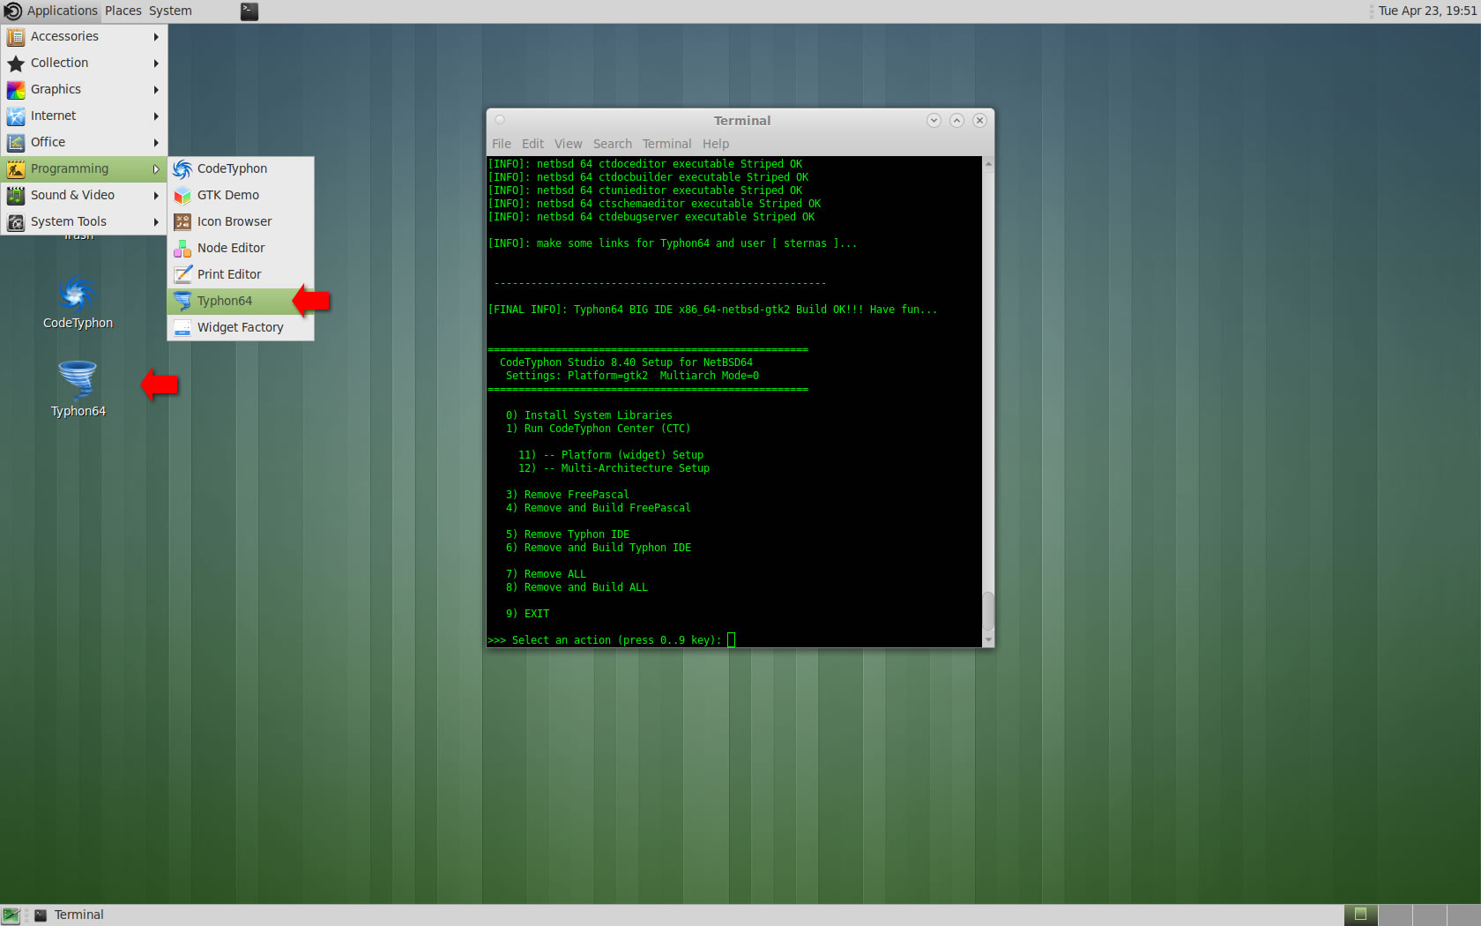Click the clock showing Tue Apr 23
The image size is (1481, 926).
click(x=1427, y=11)
